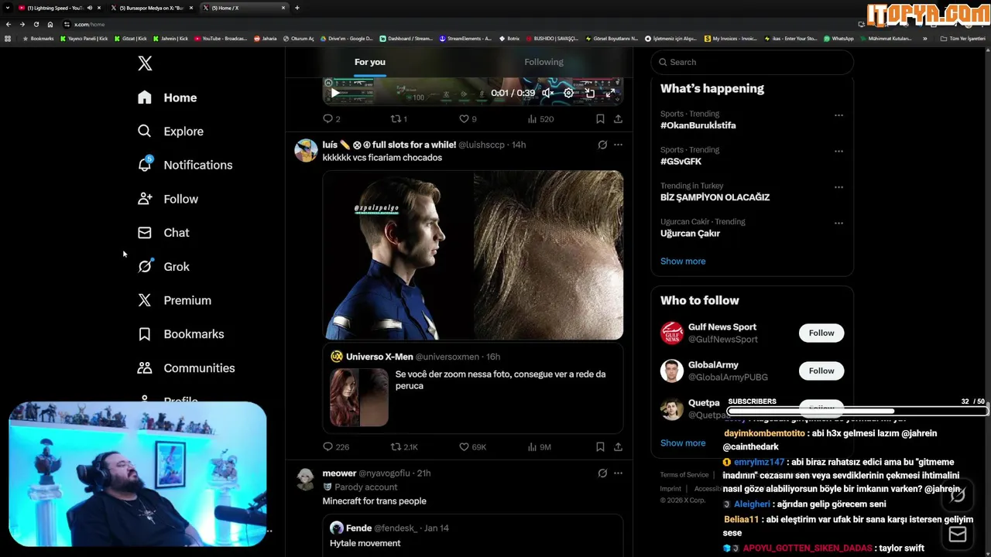Open video settings gear icon
This screenshot has height=557, width=991.
point(568,93)
